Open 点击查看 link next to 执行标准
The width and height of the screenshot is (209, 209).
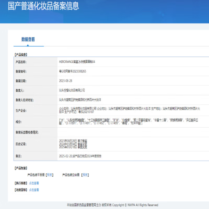coord(34,183)
